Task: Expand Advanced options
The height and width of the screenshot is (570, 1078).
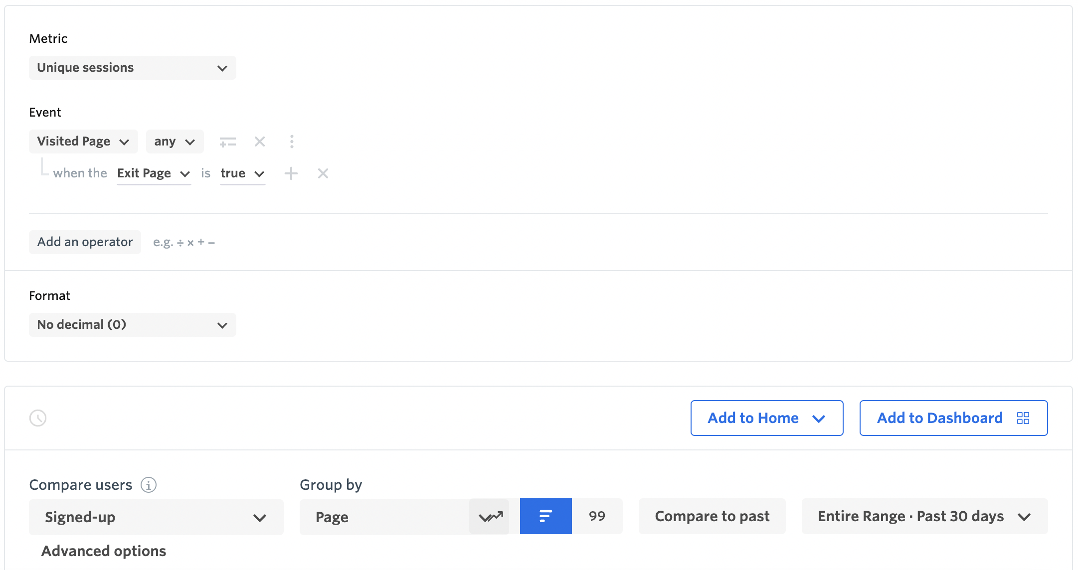Action: coord(103,551)
